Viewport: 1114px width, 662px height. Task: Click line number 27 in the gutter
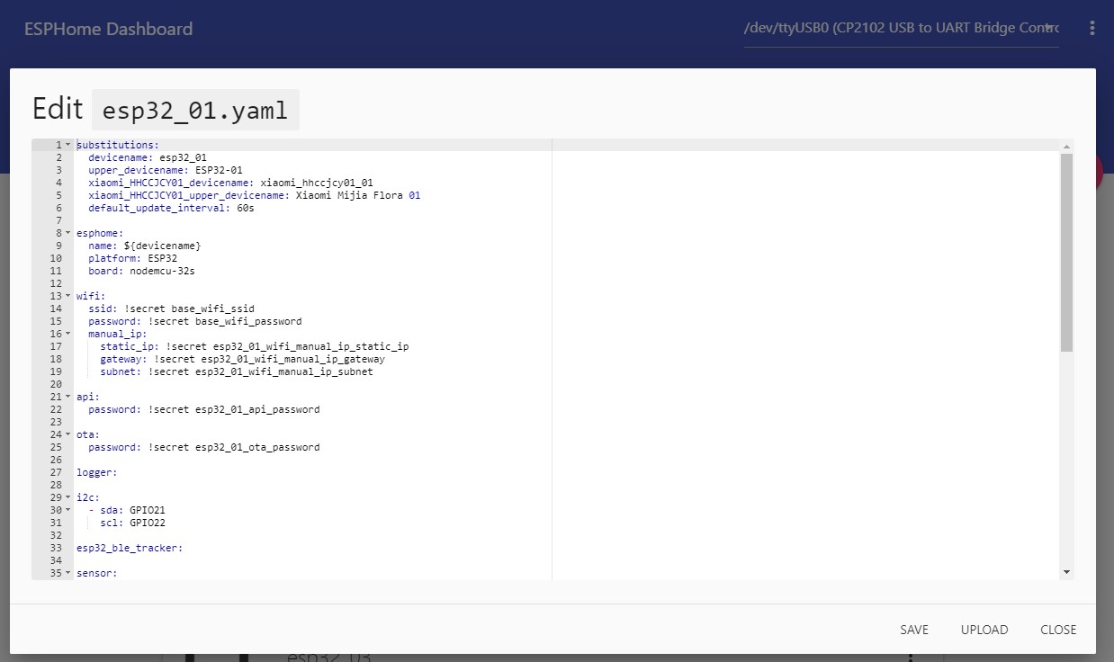56,472
